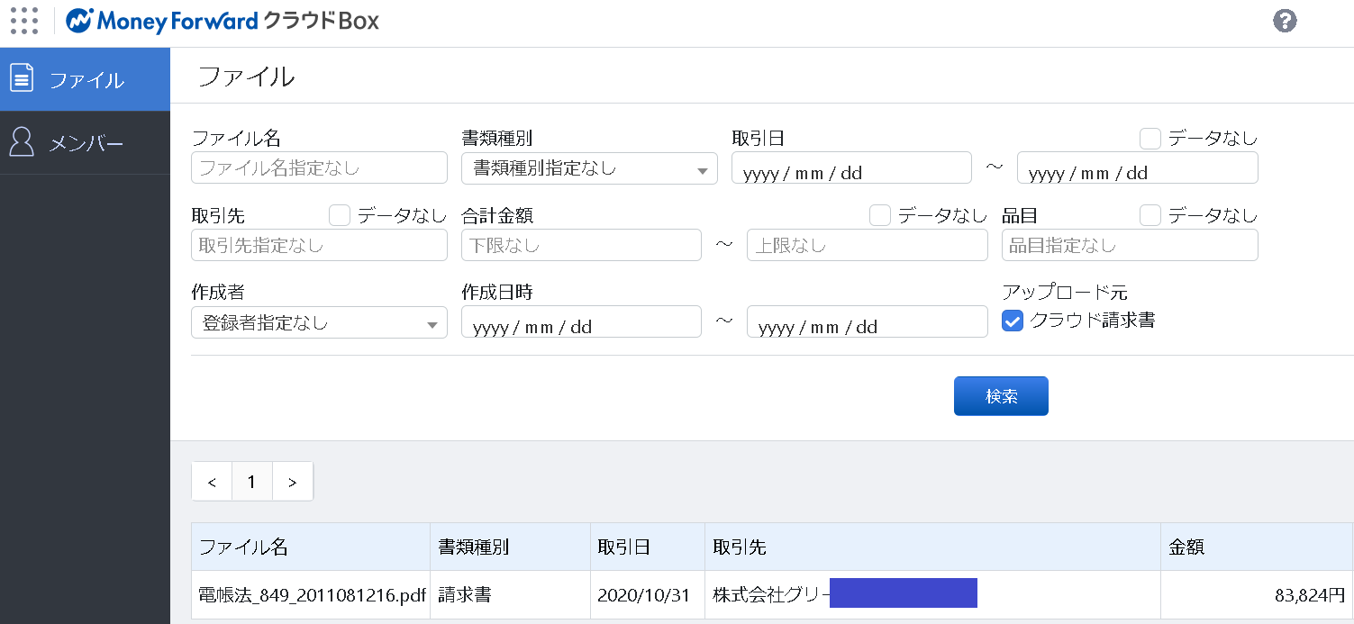Select the ファイル sidebar menu item
This screenshot has height=624, width=1354.
tap(86, 80)
